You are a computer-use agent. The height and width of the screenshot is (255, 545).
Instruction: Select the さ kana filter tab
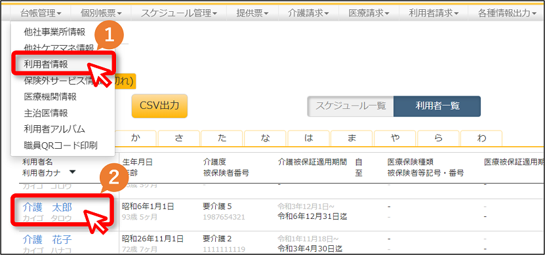coord(179,138)
